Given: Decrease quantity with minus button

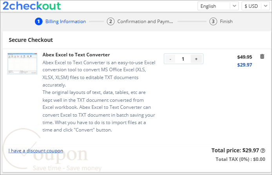Looking at the screenshot, I should [170, 59].
